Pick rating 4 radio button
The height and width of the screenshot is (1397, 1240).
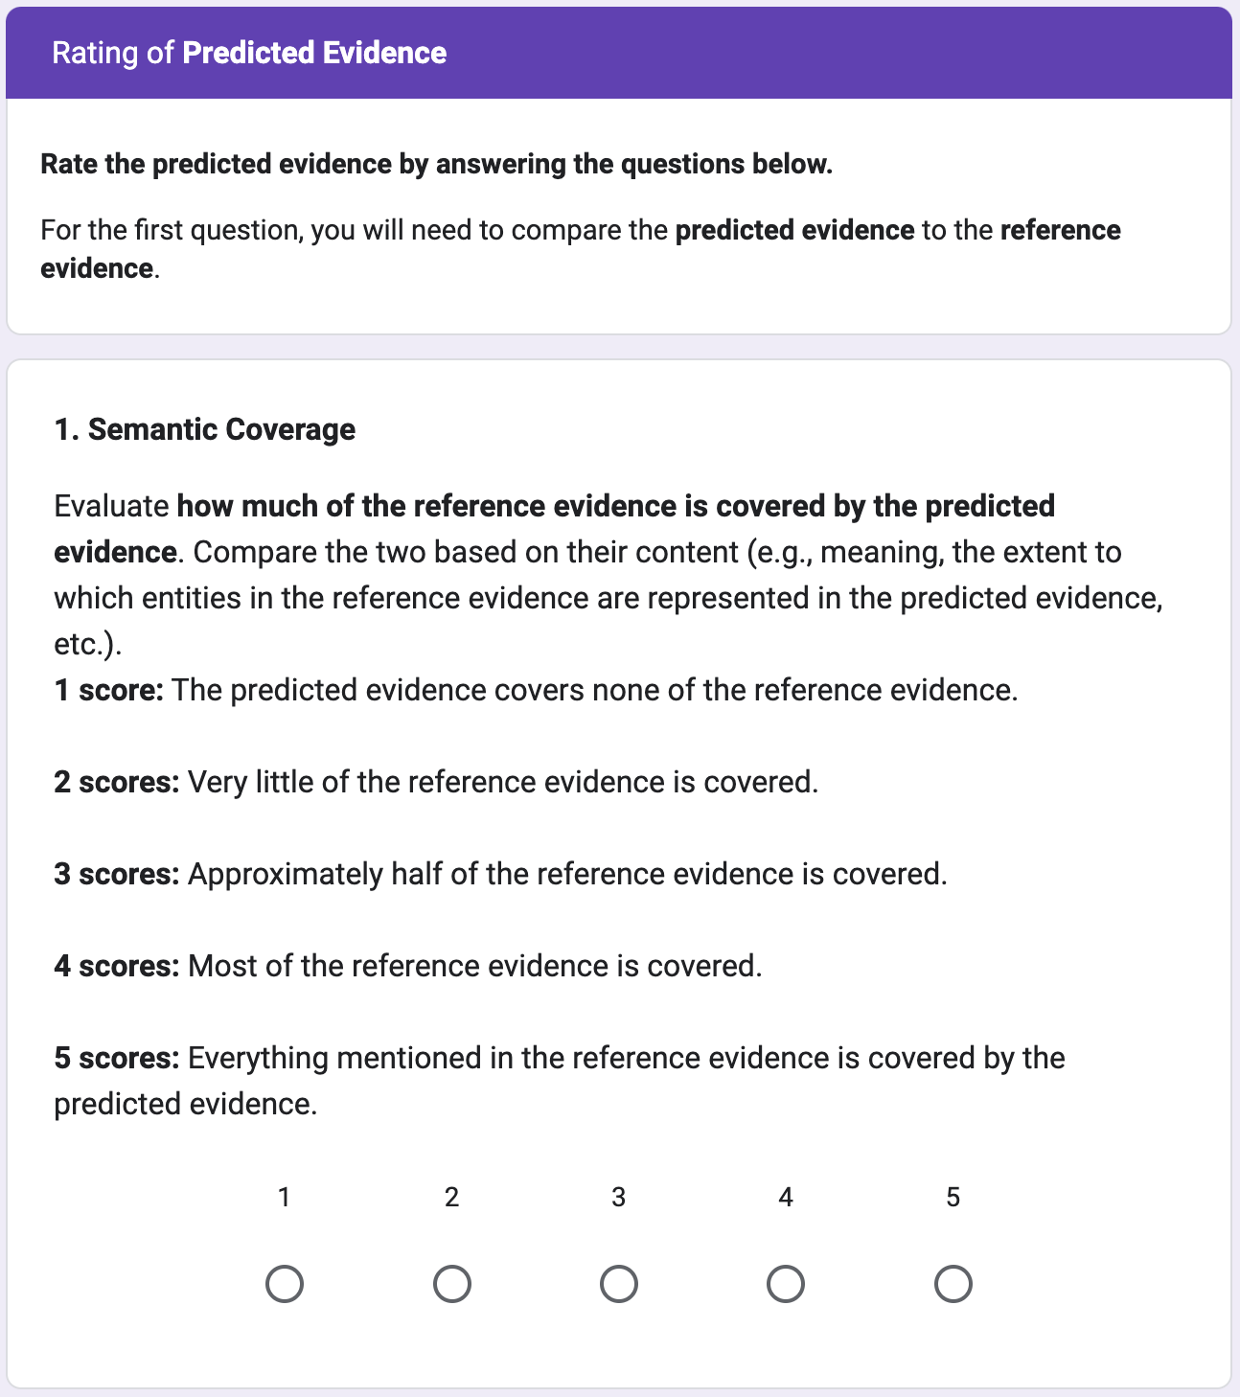(x=786, y=1284)
